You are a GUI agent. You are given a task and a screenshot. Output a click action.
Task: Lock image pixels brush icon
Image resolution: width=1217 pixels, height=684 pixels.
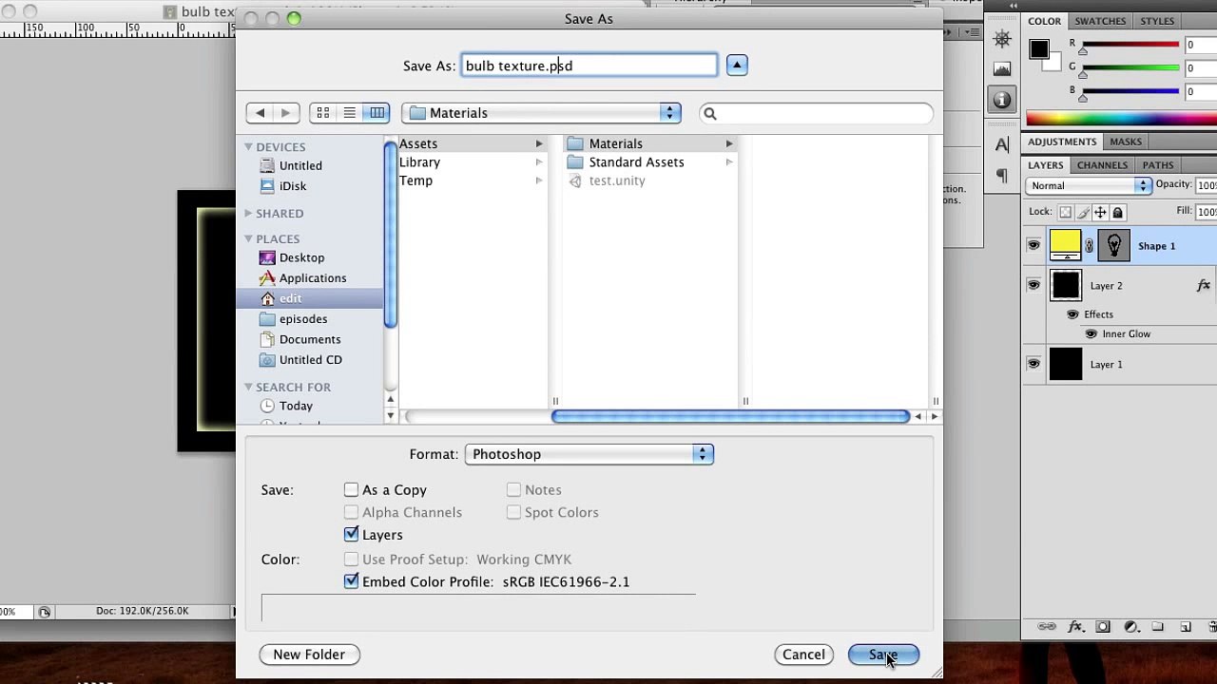pyautogui.click(x=1083, y=213)
